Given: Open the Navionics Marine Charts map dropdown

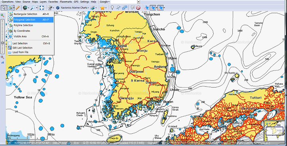Looking at the screenshot, I should point(75,8).
